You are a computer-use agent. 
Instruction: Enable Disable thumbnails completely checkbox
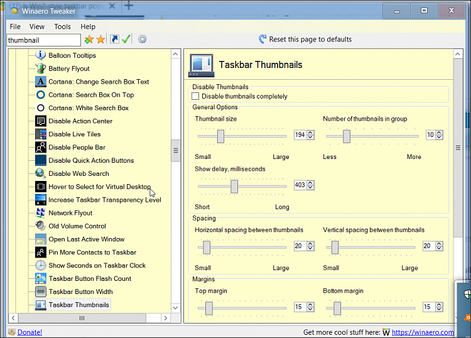click(x=195, y=96)
